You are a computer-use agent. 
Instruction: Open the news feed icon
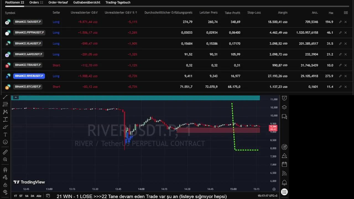[284, 174]
